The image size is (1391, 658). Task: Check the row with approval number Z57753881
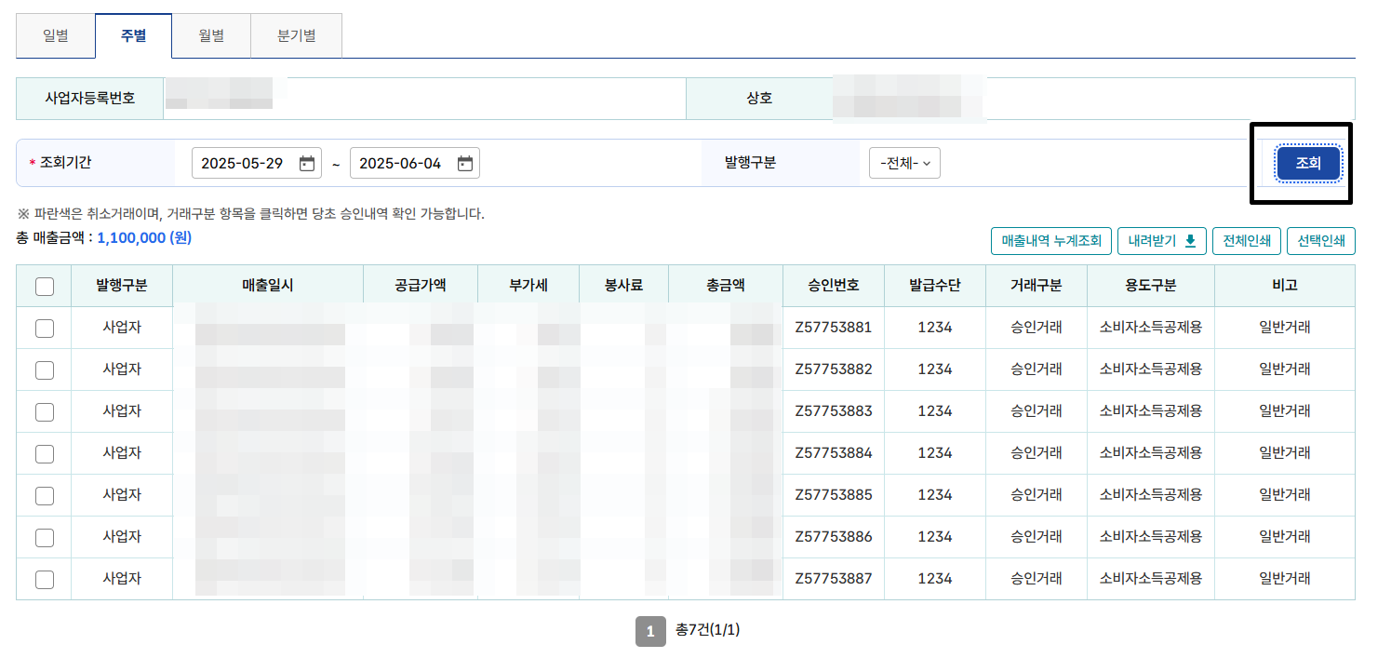click(44, 328)
